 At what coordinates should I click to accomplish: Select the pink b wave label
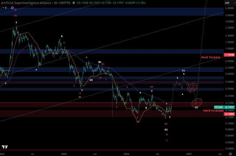pyautogui.click(x=16, y=10)
